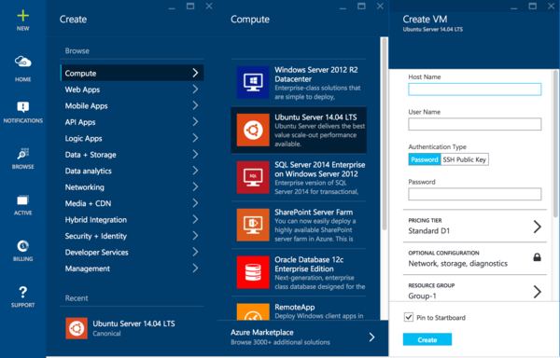Click the lock icon in Optional Configuration
560x358 pixels.
coord(537,257)
